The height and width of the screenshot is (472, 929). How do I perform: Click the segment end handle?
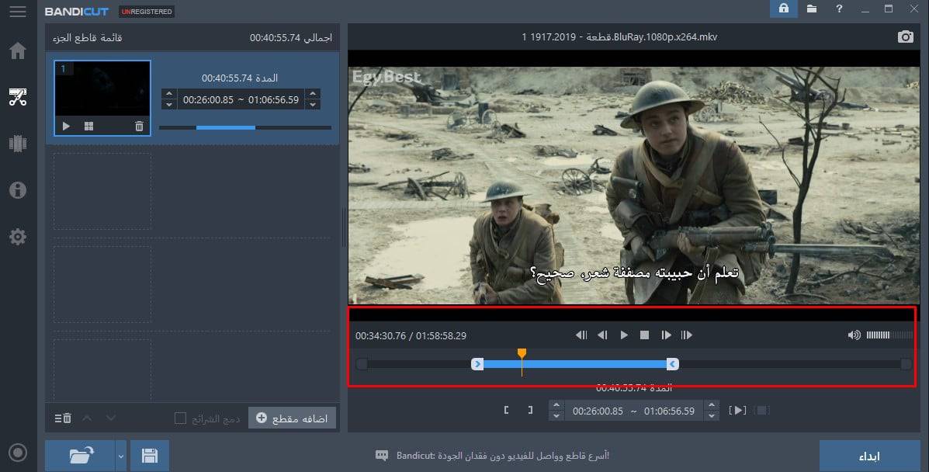click(x=672, y=364)
